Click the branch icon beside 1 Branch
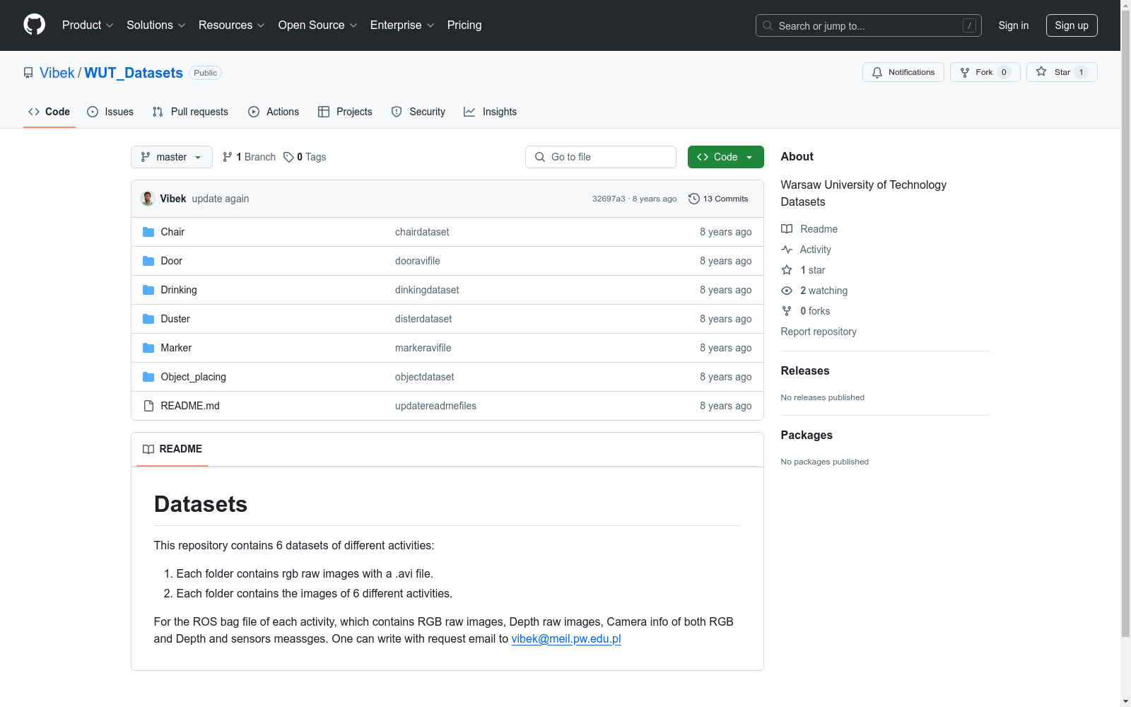Image resolution: width=1131 pixels, height=707 pixels. tap(228, 157)
